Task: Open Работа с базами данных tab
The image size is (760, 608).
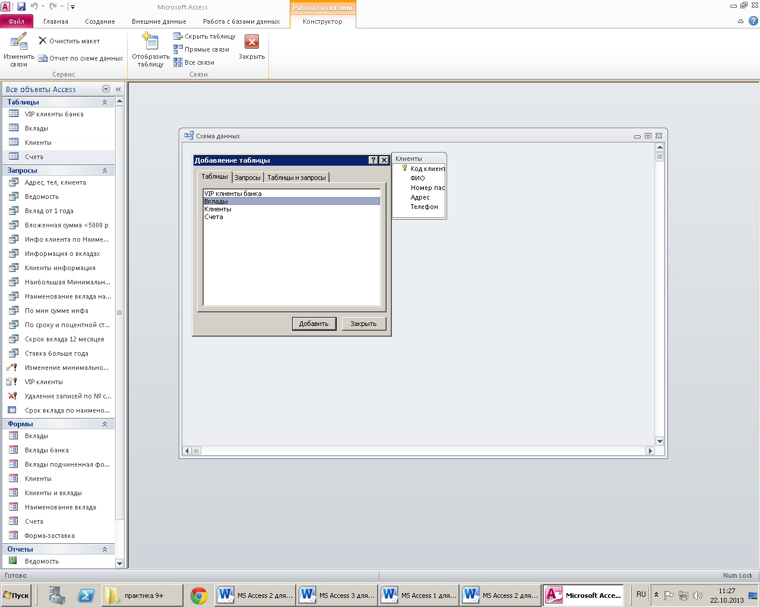Action: click(241, 21)
